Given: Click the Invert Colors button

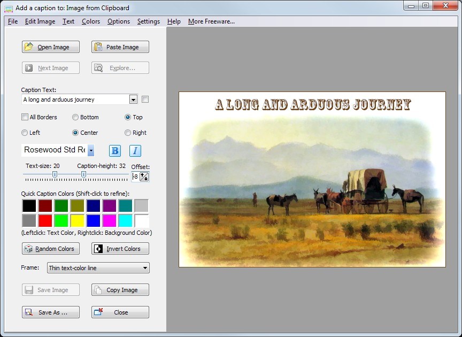Looking at the screenshot, I should pos(120,249).
